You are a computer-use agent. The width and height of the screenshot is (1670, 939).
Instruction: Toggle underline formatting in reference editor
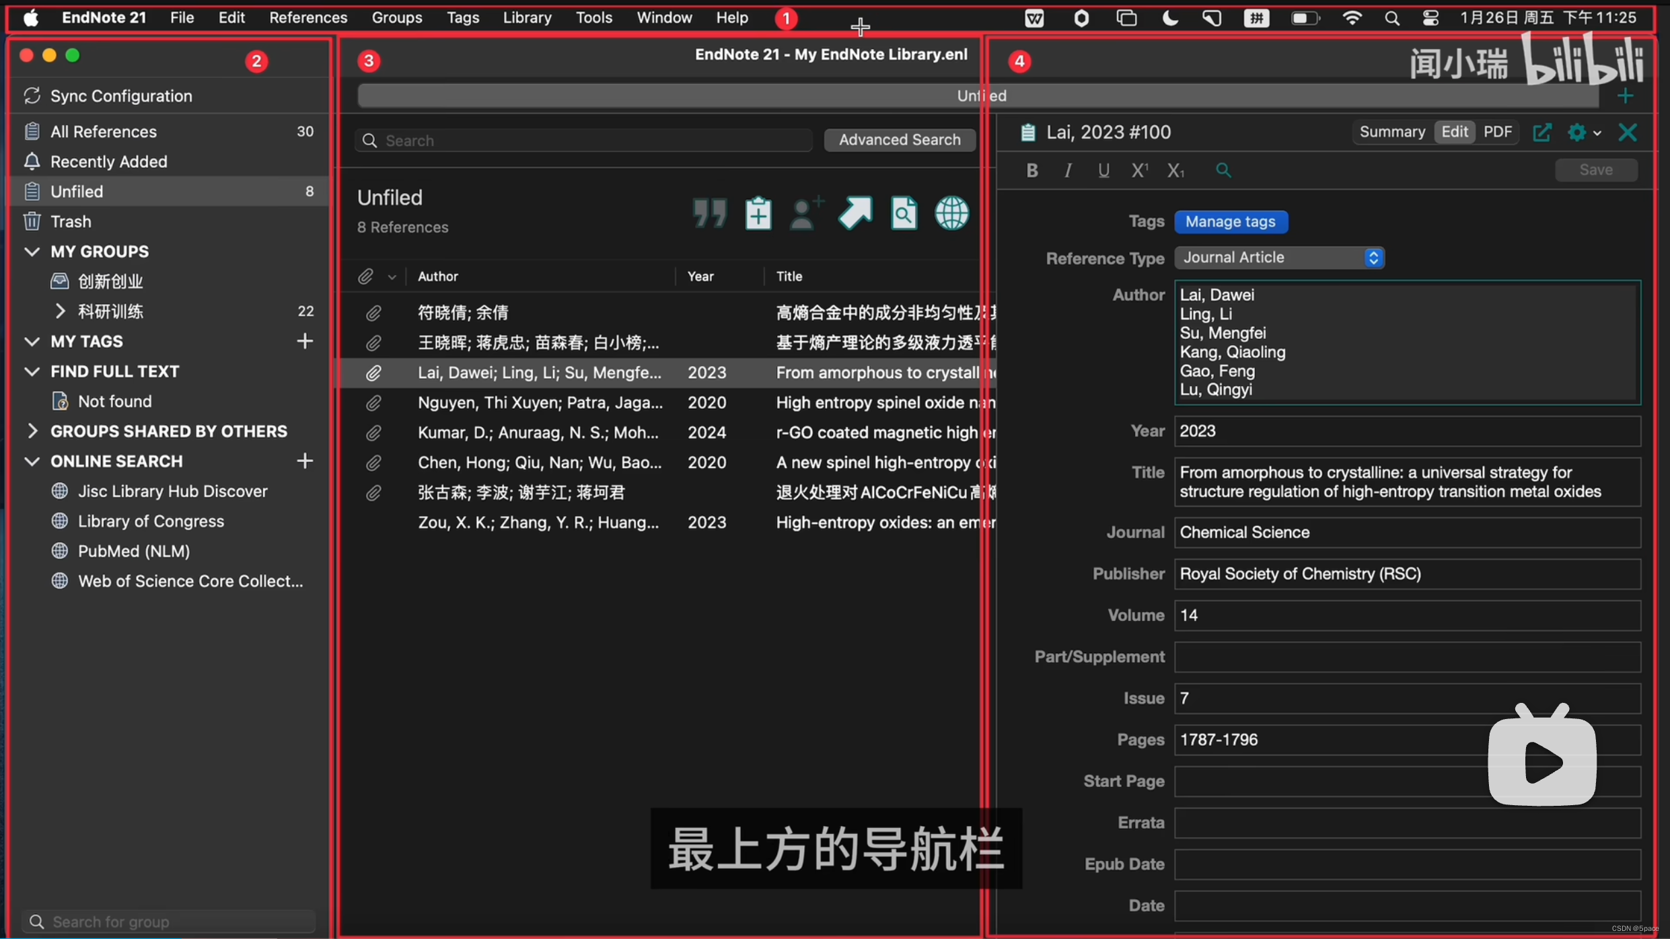pos(1103,171)
